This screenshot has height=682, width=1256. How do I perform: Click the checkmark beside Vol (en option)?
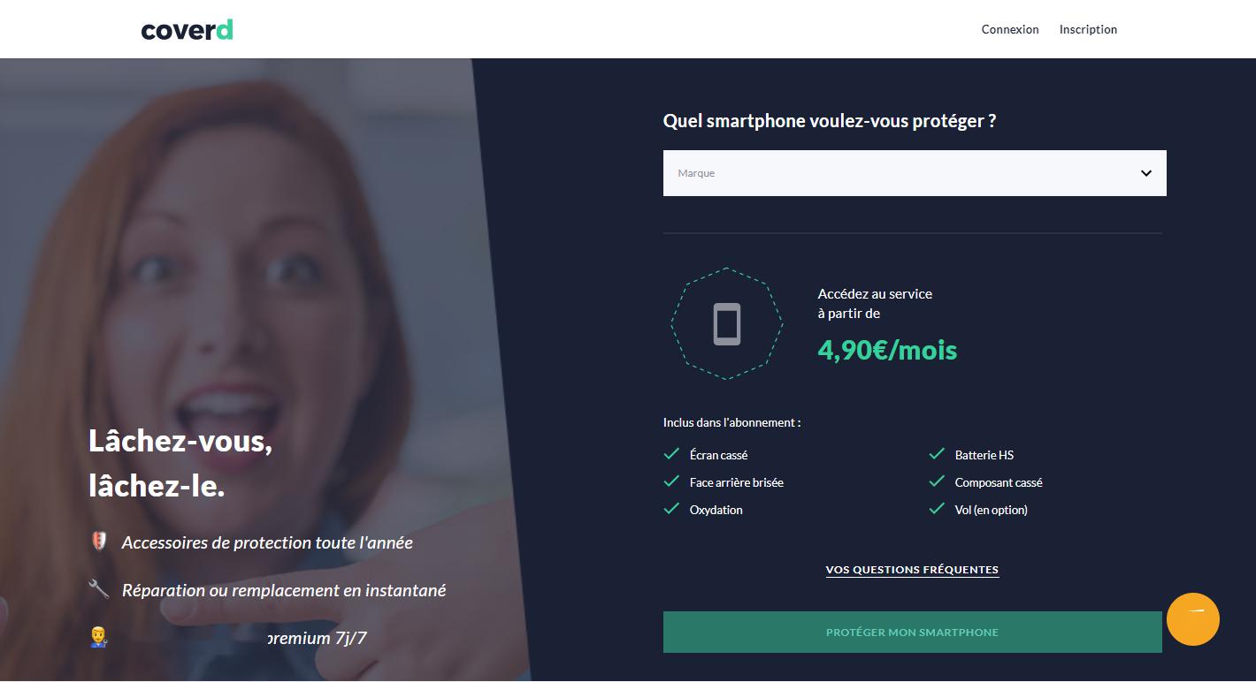[937, 509]
